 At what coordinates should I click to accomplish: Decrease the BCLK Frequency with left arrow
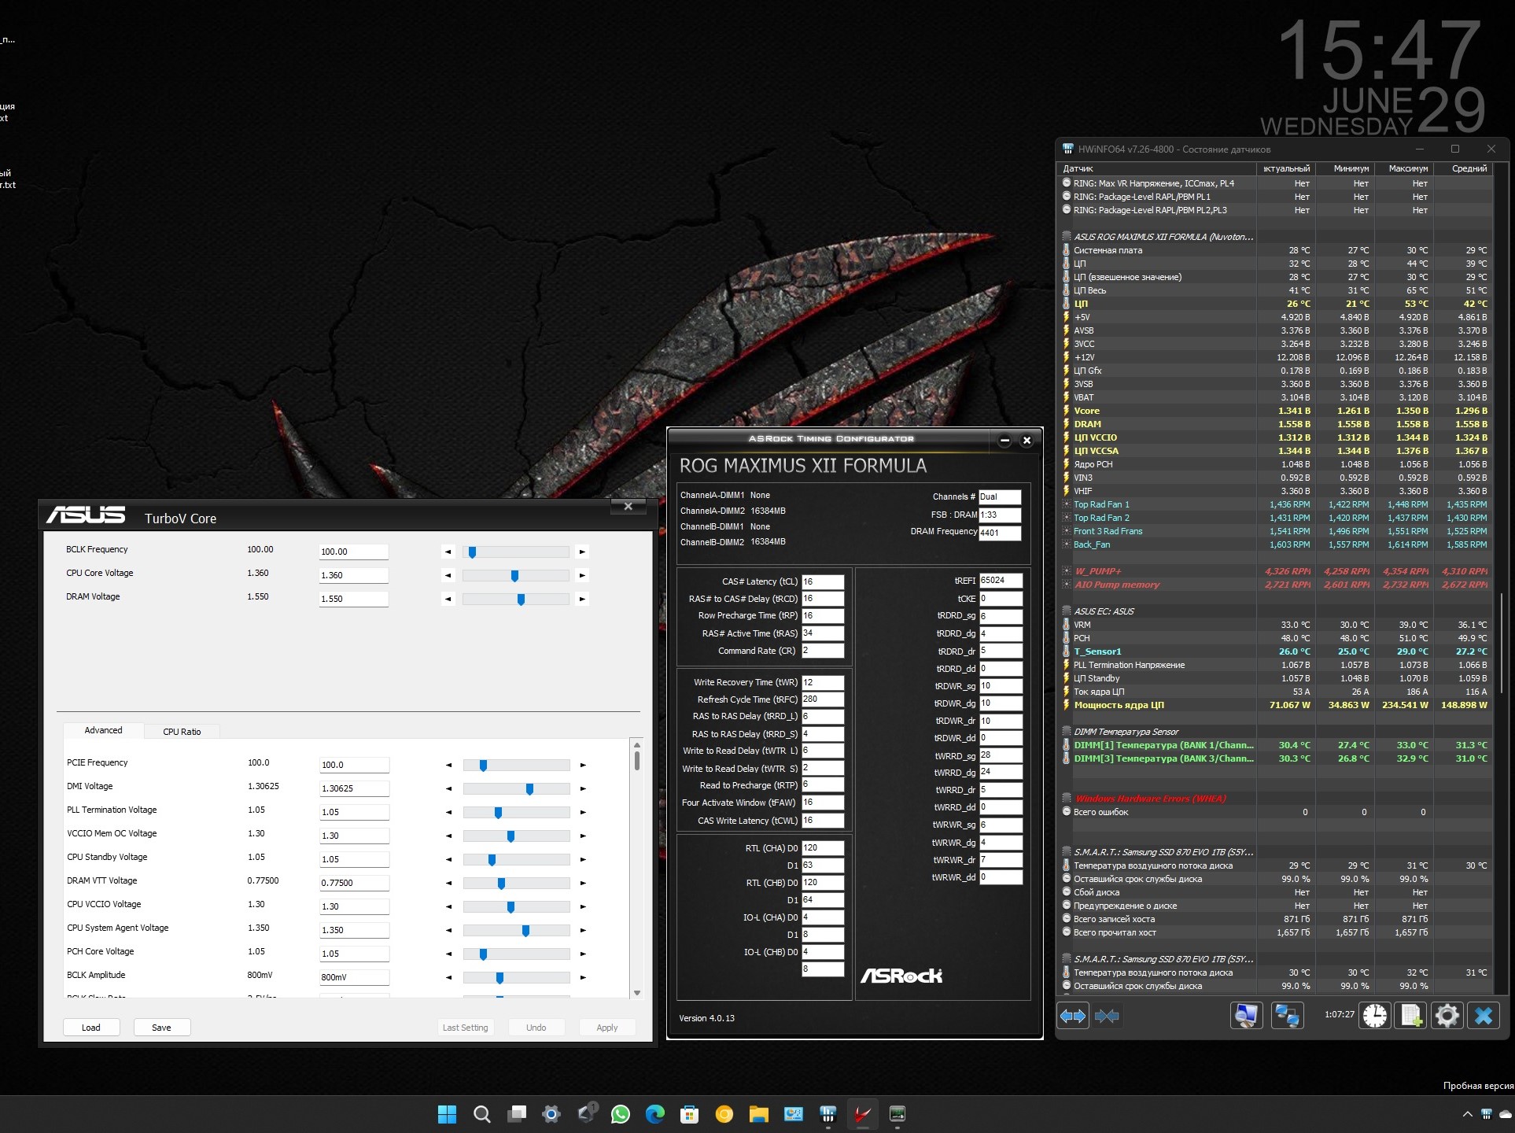448,552
